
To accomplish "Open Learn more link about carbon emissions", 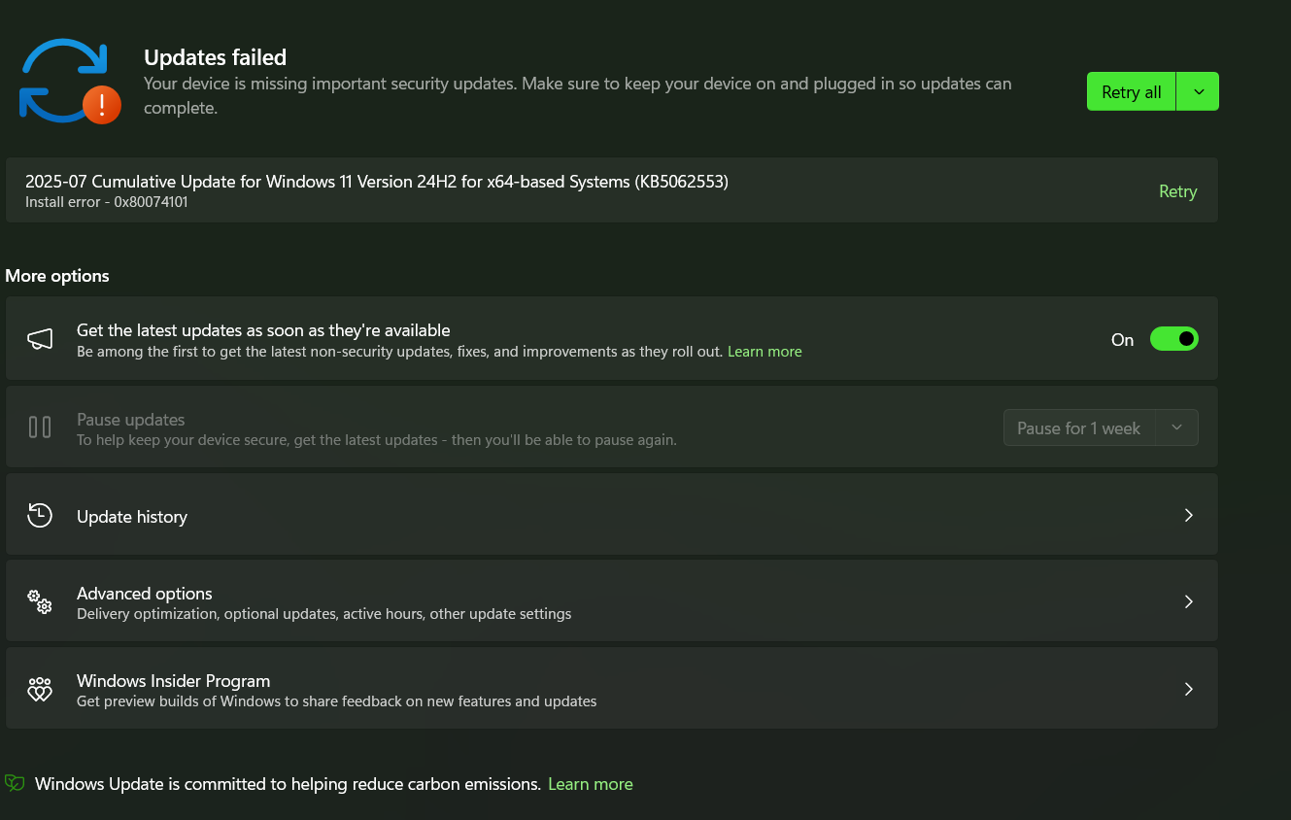I will tap(590, 784).
